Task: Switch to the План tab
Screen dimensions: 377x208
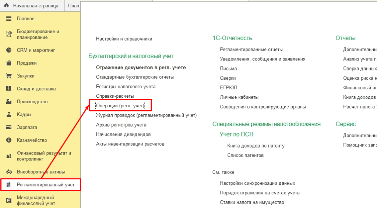Action: (73, 6)
